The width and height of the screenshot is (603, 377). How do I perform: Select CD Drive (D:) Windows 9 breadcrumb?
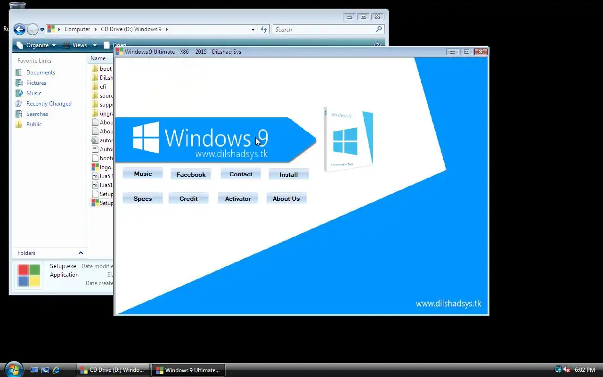tap(131, 29)
